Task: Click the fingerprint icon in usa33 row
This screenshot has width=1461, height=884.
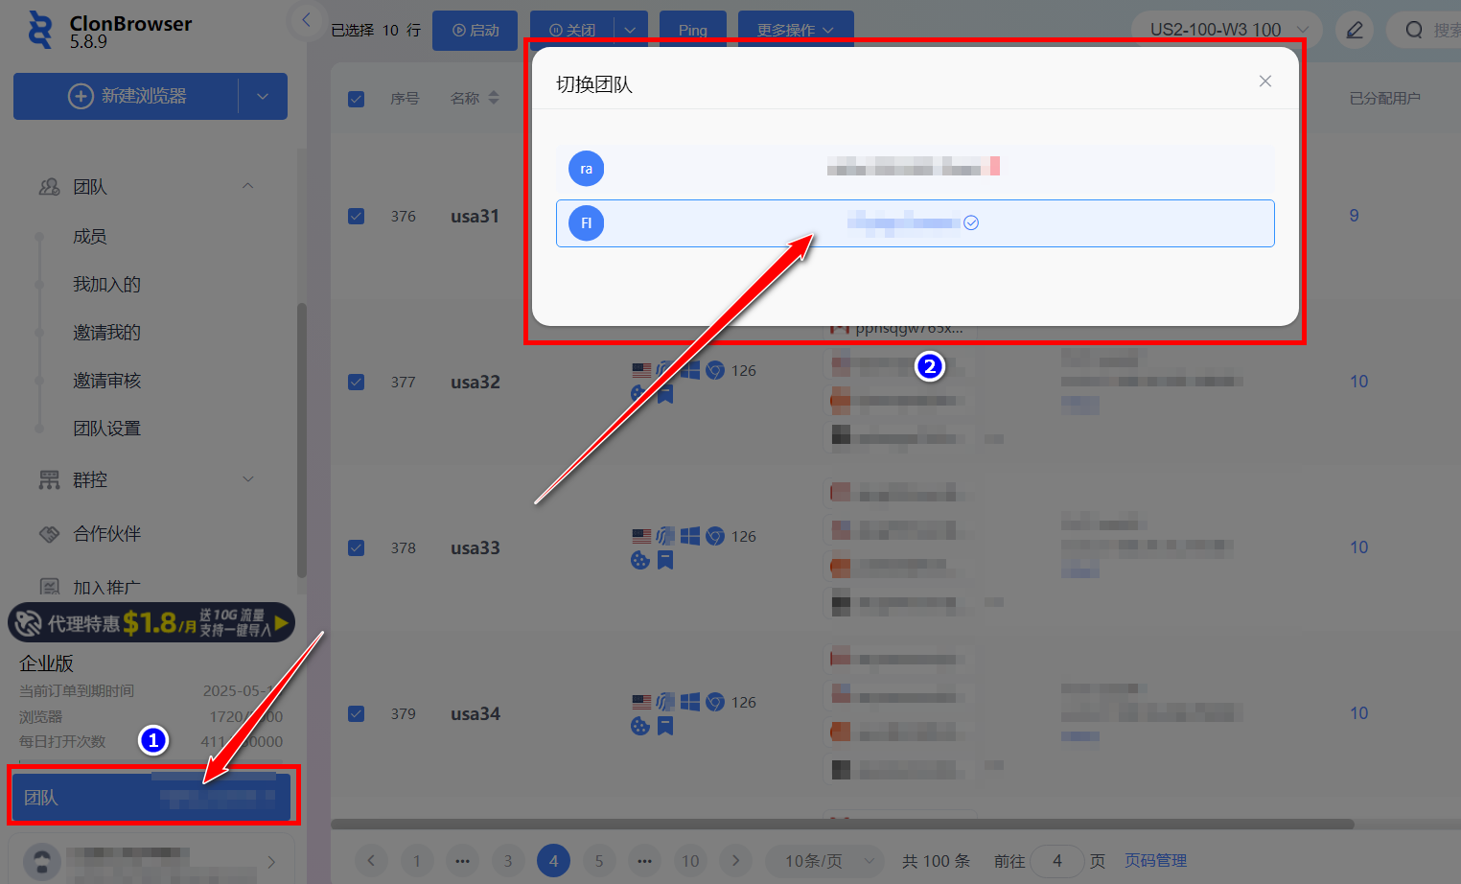Action: pos(665,536)
